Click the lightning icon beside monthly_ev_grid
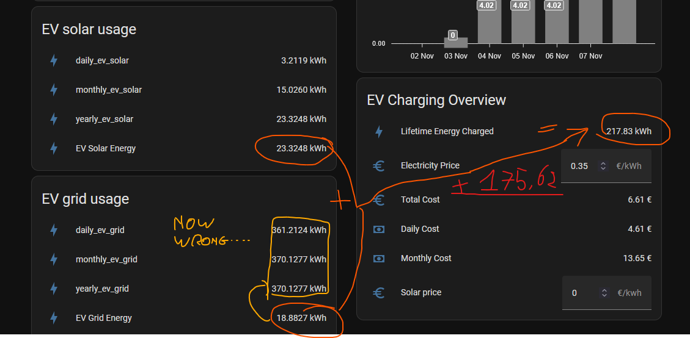690x338 pixels. point(54,259)
